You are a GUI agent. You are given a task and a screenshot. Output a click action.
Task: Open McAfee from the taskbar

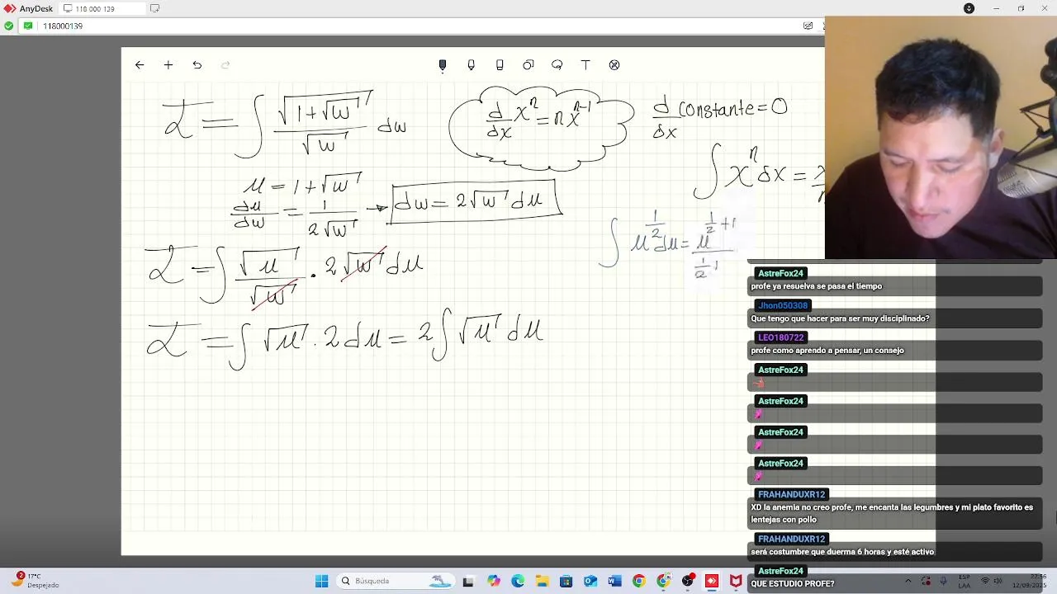[x=736, y=581]
